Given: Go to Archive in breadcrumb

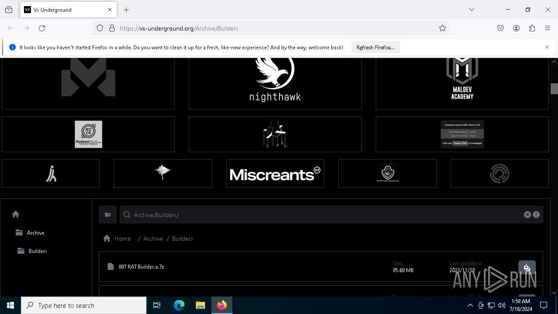Looking at the screenshot, I should tap(153, 239).
